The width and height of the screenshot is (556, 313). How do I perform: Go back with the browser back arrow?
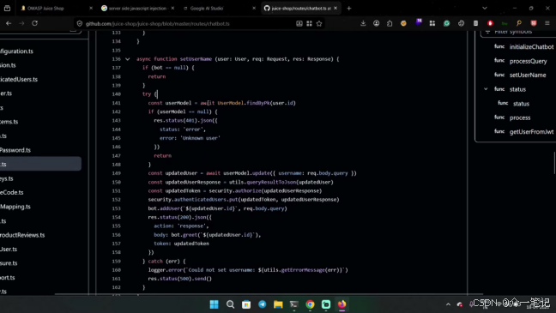(x=9, y=23)
